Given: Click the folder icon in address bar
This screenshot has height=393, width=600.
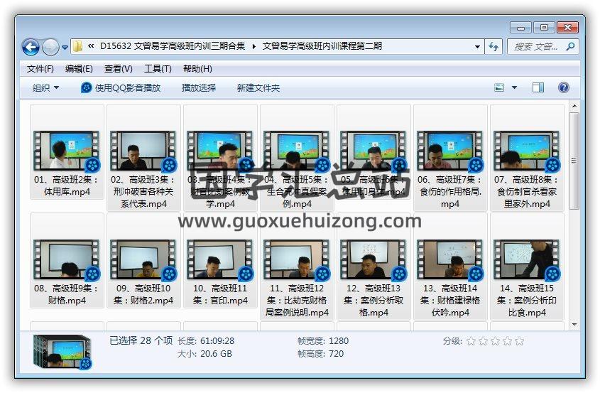Looking at the screenshot, I should click(x=77, y=46).
